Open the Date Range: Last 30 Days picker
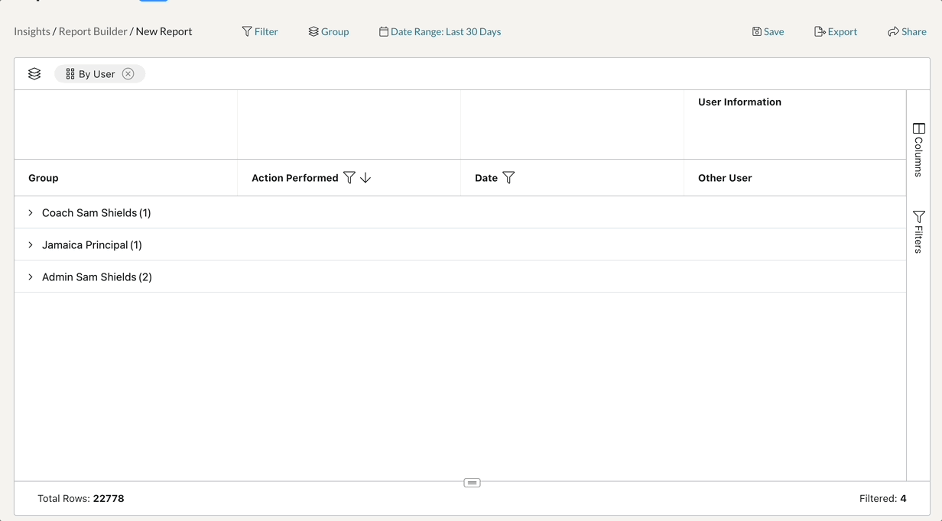This screenshot has width=942, height=521. point(440,32)
